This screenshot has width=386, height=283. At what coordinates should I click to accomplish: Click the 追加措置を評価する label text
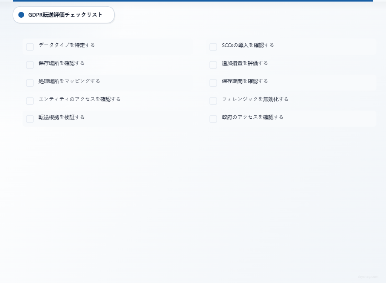coord(245,63)
